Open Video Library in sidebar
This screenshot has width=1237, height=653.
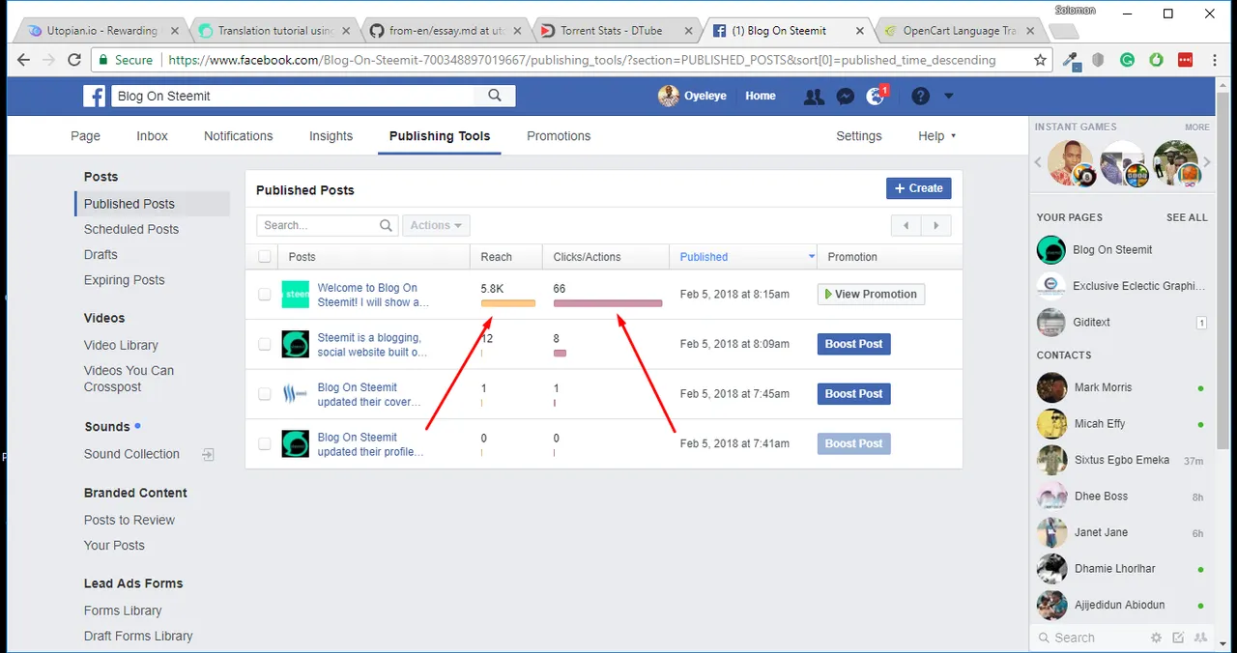coord(121,345)
